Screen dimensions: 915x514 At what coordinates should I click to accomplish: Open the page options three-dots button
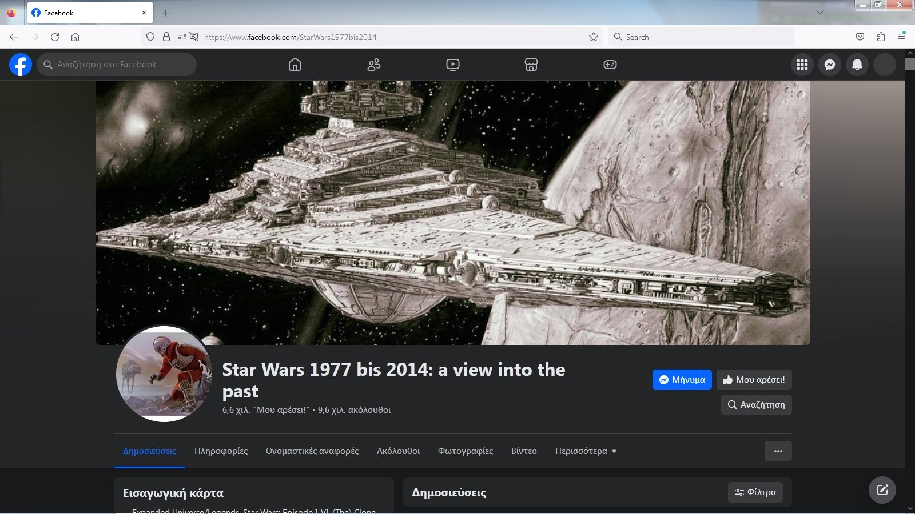pos(778,451)
